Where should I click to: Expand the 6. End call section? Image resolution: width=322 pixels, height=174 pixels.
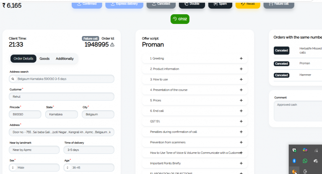[195, 111]
